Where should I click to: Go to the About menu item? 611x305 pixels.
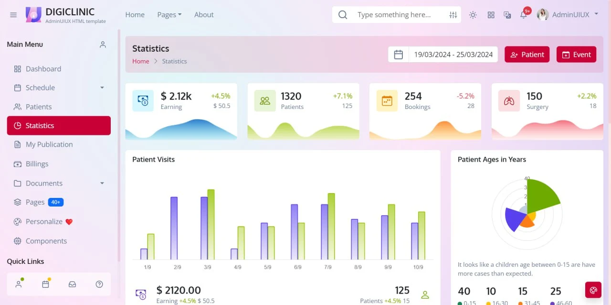point(204,15)
